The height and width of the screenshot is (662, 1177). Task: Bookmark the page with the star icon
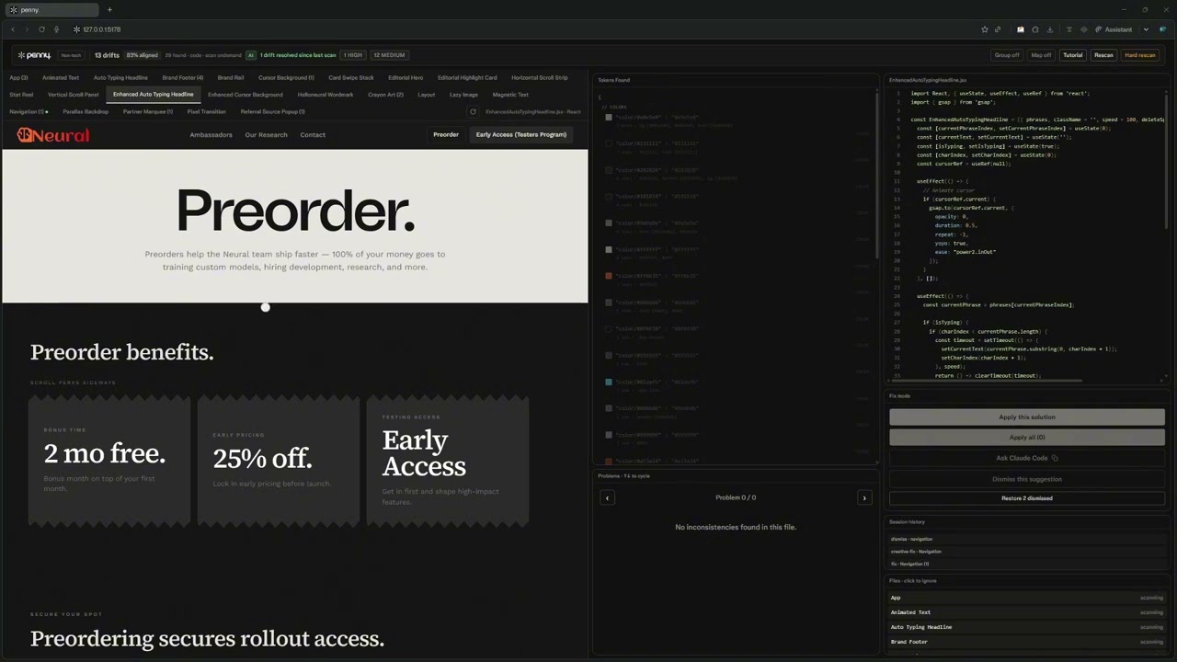point(985,29)
